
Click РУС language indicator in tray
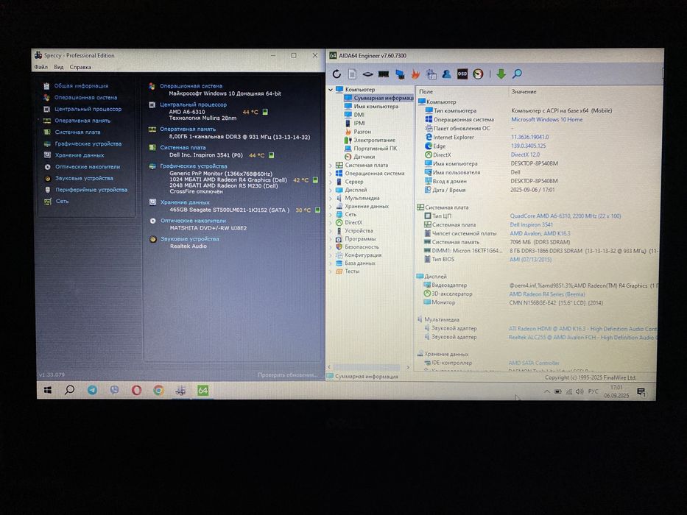coord(593,391)
